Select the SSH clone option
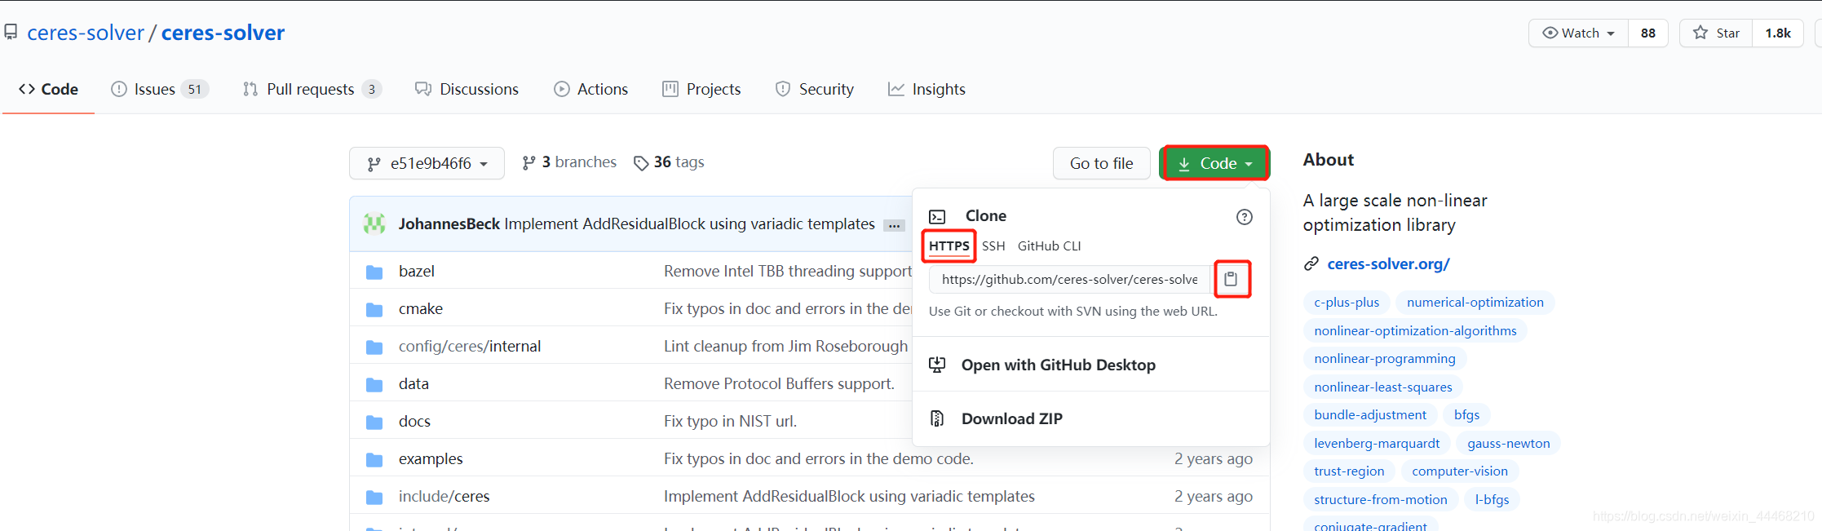The width and height of the screenshot is (1822, 531). 993,246
